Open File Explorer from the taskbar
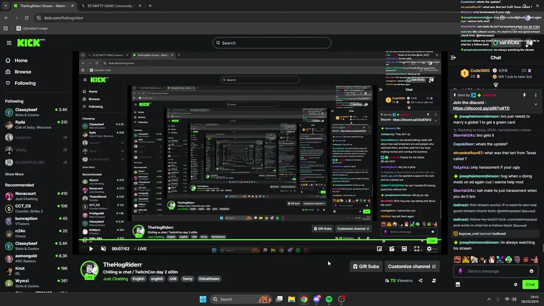 point(292,299)
